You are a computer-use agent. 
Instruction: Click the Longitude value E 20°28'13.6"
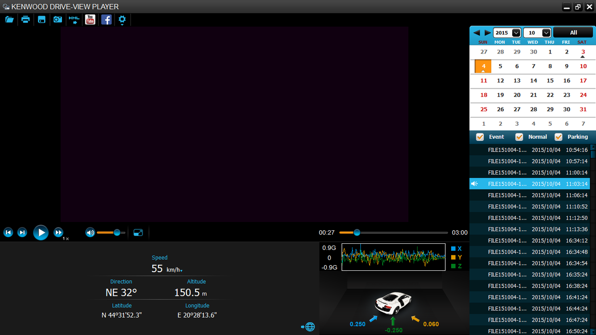point(197,315)
